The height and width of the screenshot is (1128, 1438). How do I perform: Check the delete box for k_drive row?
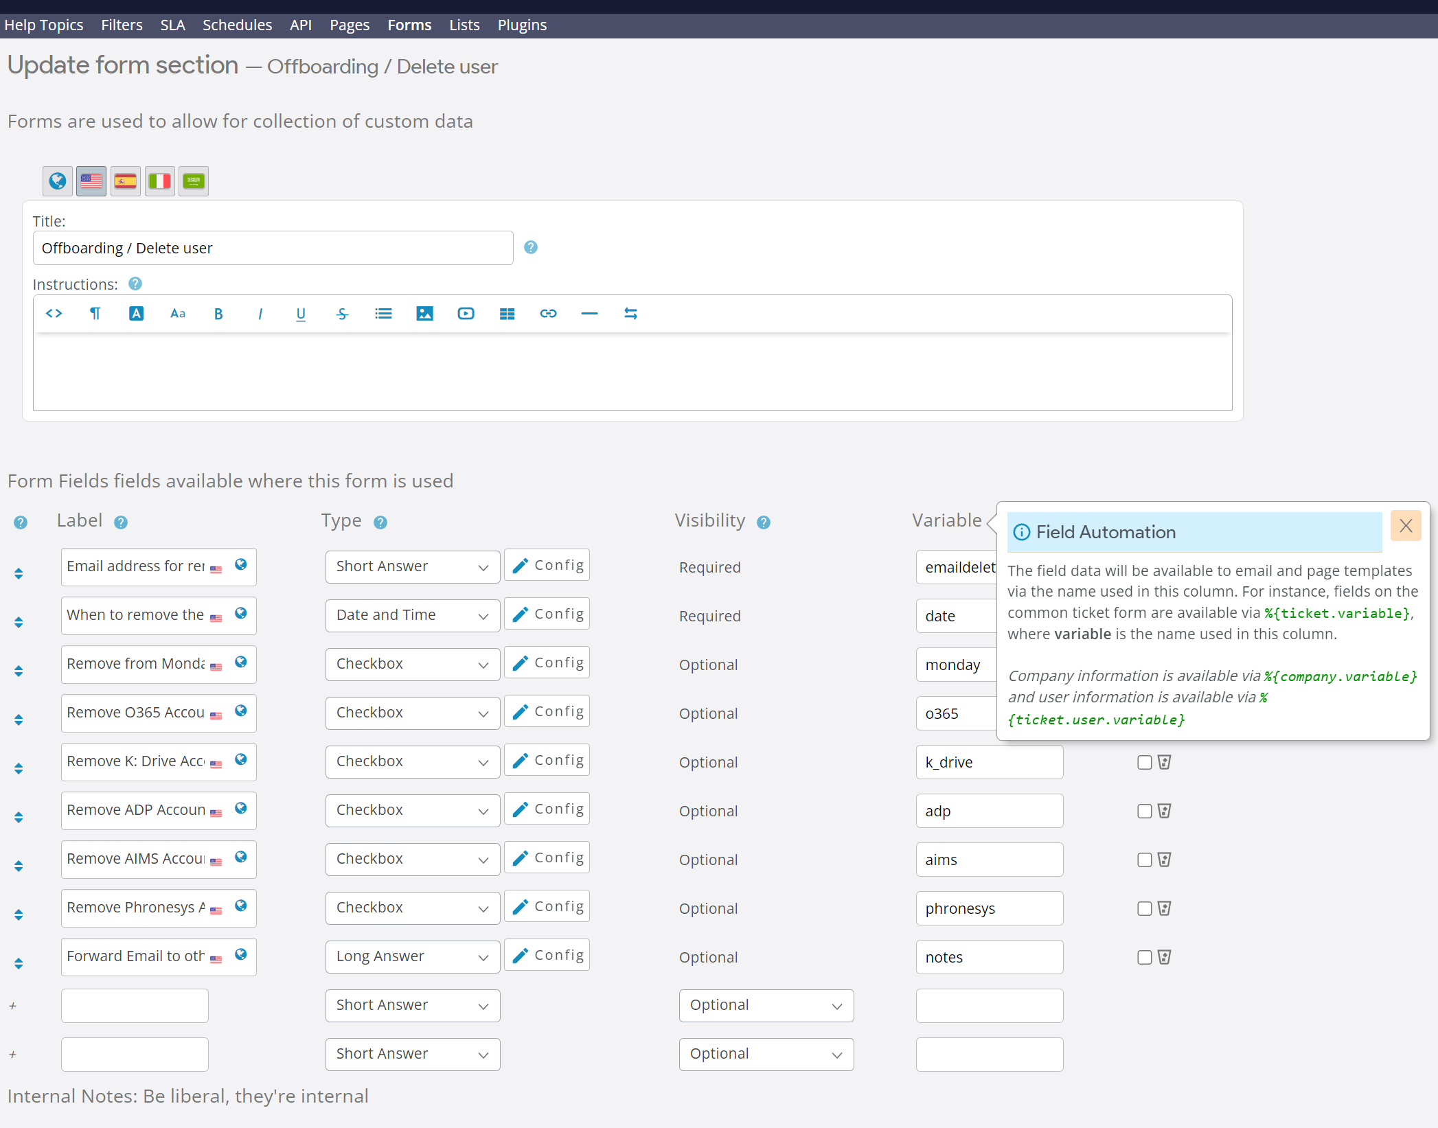[x=1144, y=762]
